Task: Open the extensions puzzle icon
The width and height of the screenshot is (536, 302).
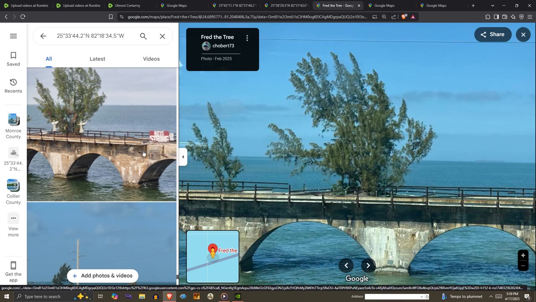Action: pyautogui.click(x=488, y=17)
